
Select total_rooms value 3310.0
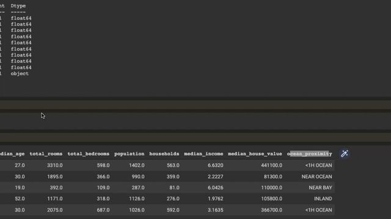tap(55, 165)
